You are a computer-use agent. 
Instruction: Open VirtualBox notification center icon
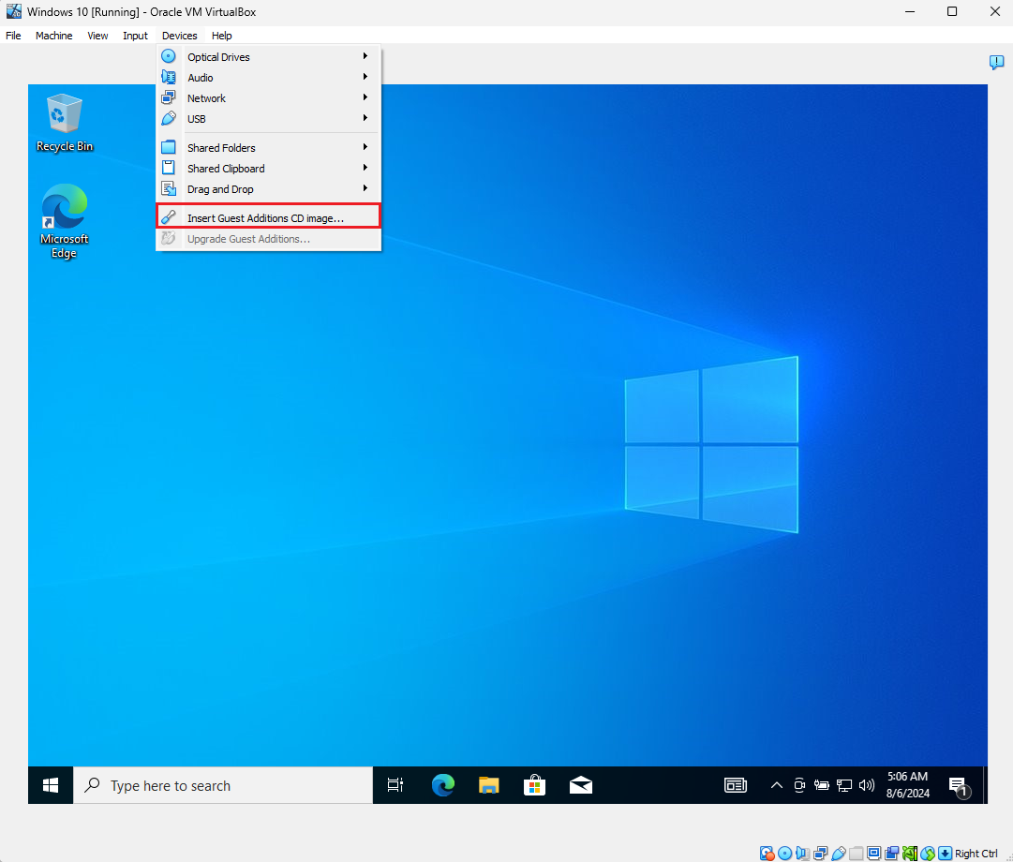click(x=996, y=62)
